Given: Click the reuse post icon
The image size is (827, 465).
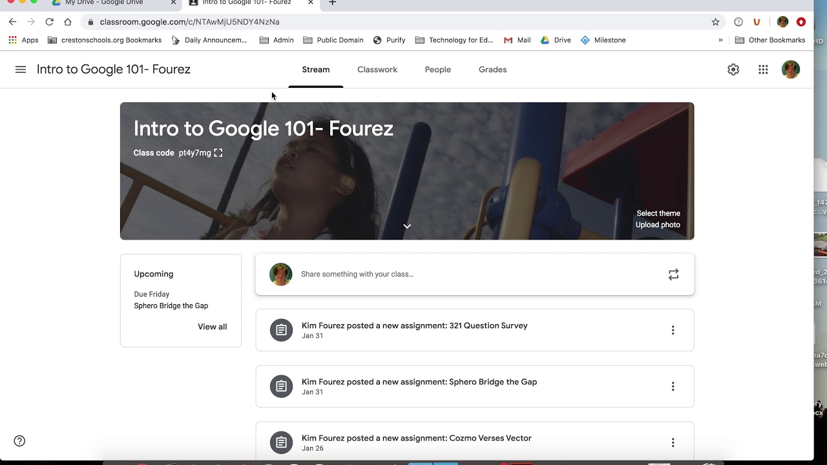Looking at the screenshot, I should (x=673, y=274).
